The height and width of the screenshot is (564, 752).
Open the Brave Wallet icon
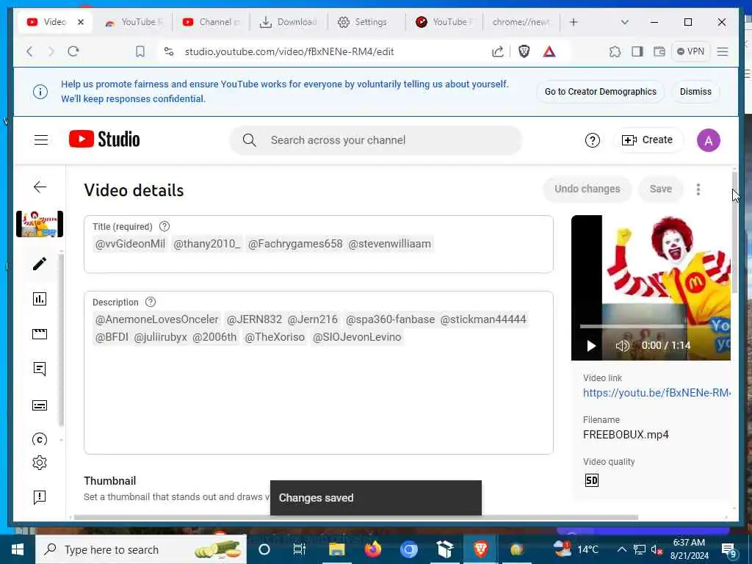tap(659, 51)
